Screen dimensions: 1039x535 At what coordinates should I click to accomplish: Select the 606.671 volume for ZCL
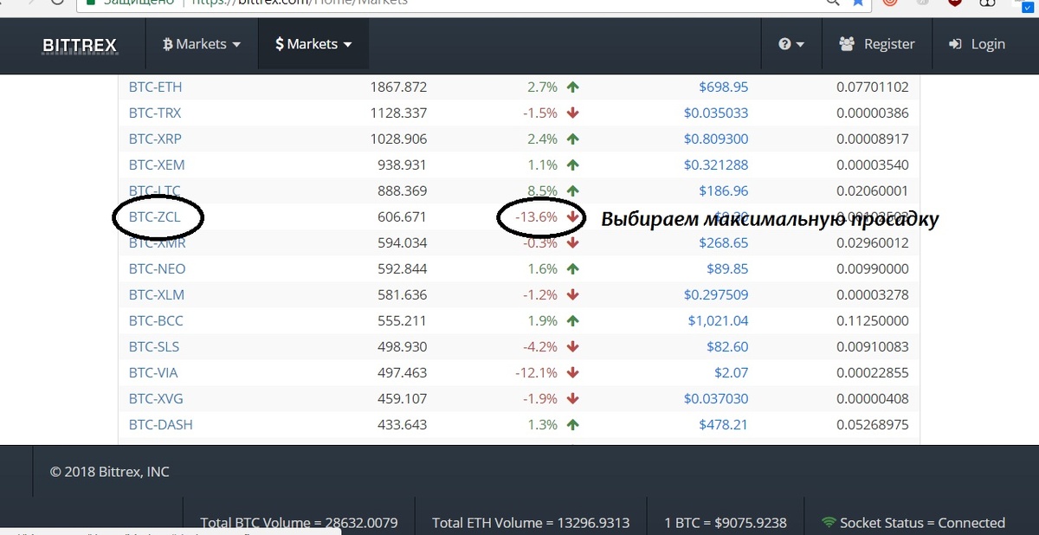(x=403, y=217)
